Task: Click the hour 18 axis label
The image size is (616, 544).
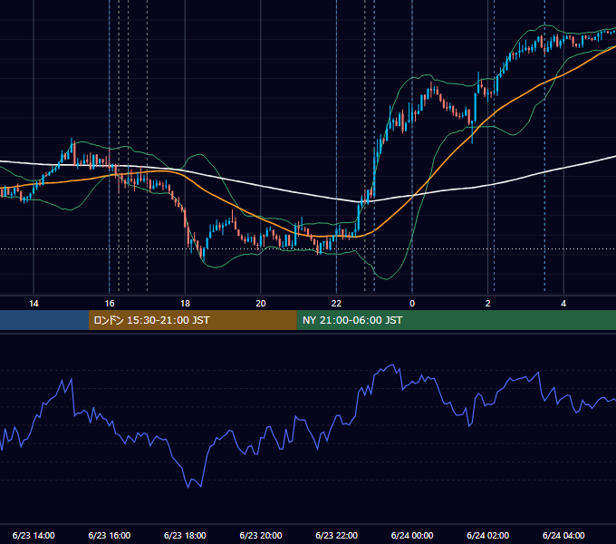Action: pos(185,304)
